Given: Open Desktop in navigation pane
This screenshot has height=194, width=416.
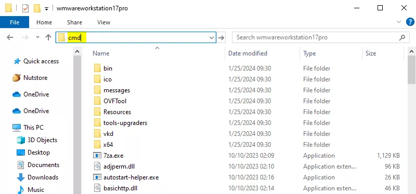Looking at the screenshot, I should tap(38, 153).
